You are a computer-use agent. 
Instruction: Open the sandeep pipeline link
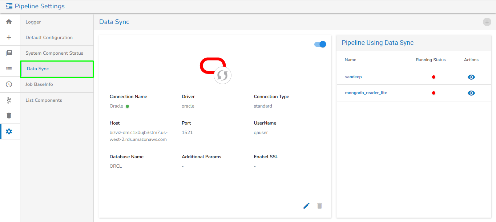[353, 77]
